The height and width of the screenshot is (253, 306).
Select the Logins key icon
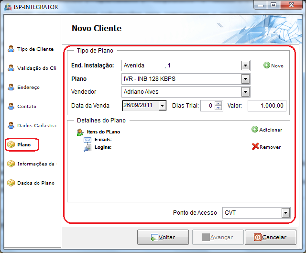(x=88, y=148)
